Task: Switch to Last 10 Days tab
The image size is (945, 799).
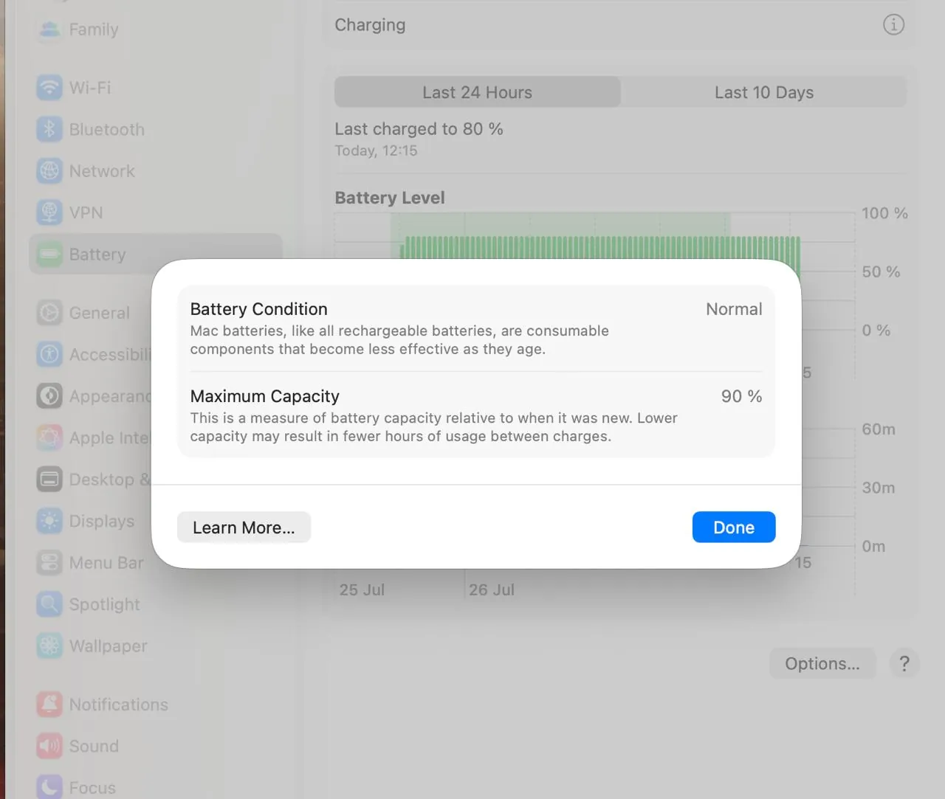Action: [763, 92]
